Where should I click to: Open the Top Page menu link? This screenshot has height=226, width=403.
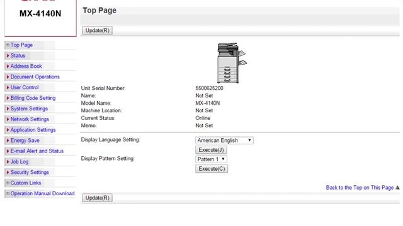point(21,45)
